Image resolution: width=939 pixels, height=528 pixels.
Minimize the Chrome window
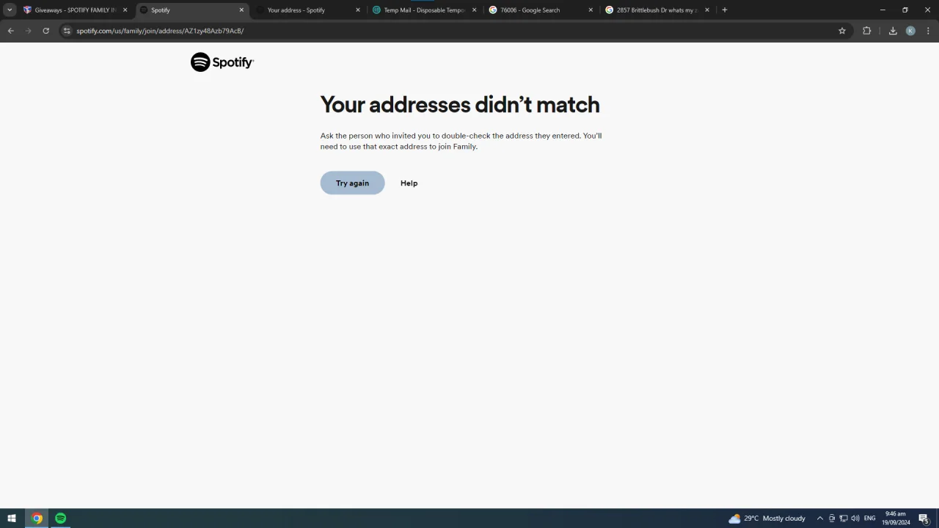883,10
